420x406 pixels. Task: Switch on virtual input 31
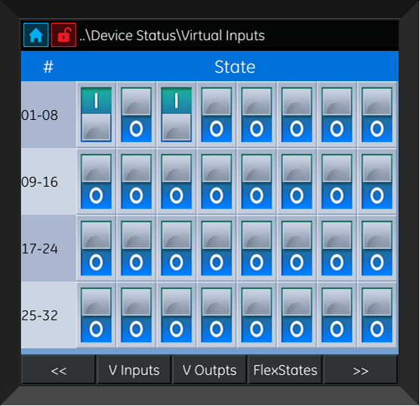click(x=337, y=315)
